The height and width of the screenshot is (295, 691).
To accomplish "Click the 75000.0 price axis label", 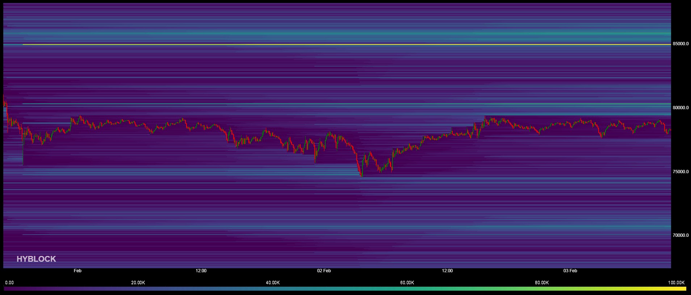I will [x=680, y=172].
